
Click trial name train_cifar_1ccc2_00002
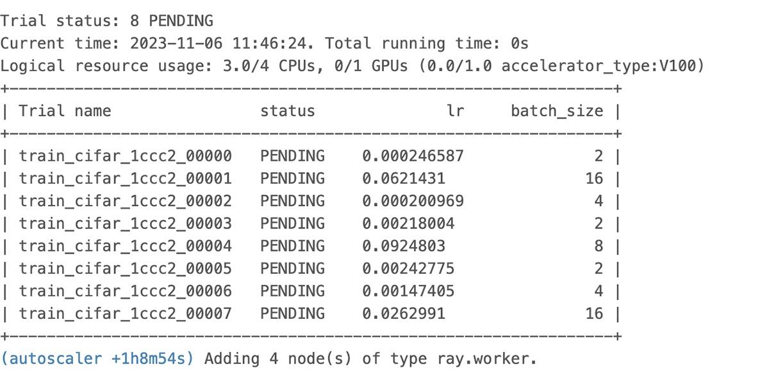(x=125, y=201)
